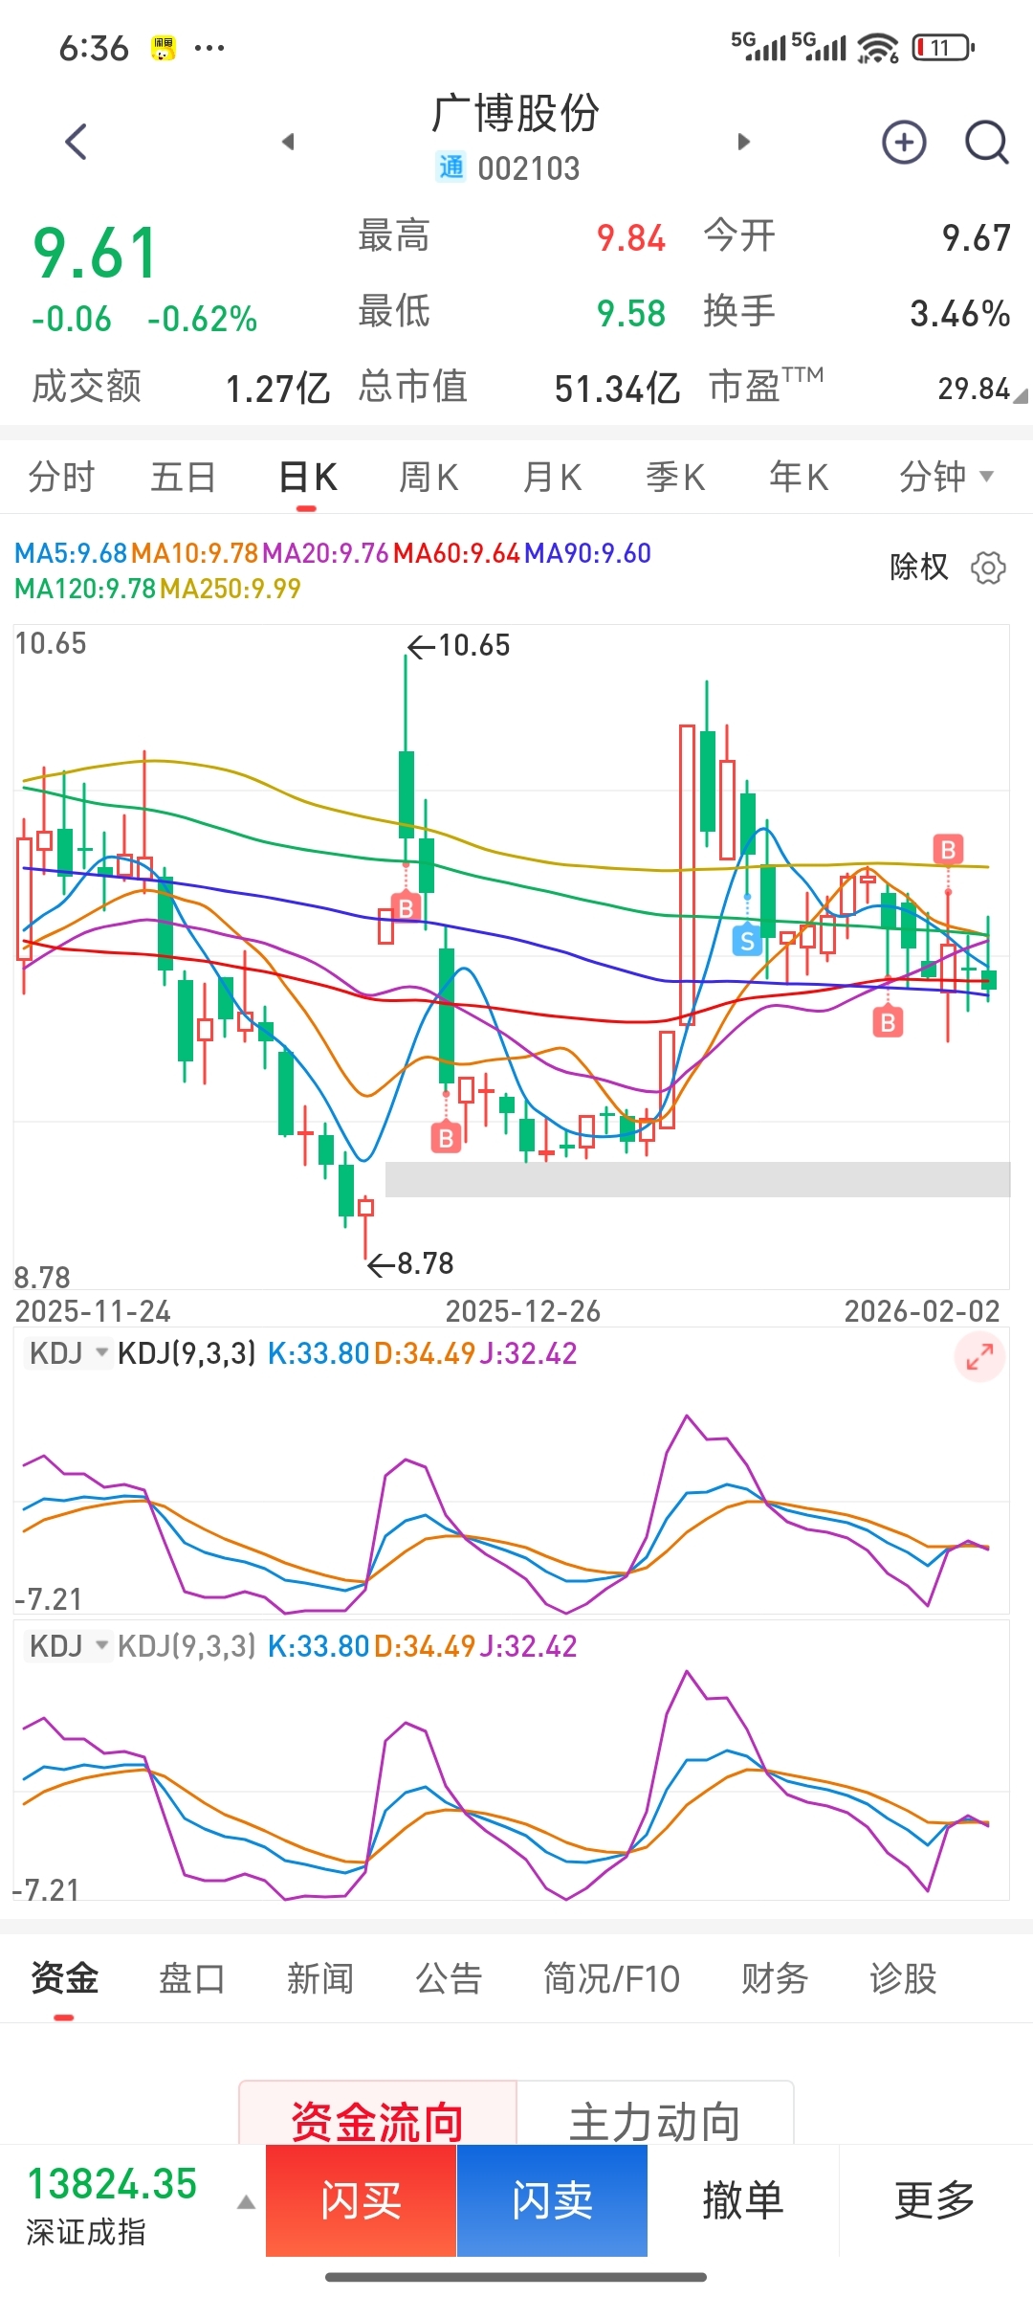Open the 新闻 section tab
This screenshot has height=2297, width=1033.
coord(320,1978)
